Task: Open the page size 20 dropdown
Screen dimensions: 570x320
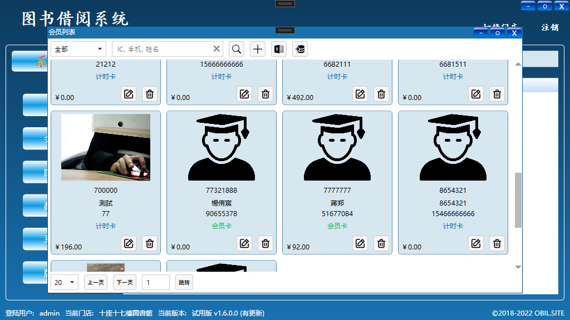Action: pos(65,282)
